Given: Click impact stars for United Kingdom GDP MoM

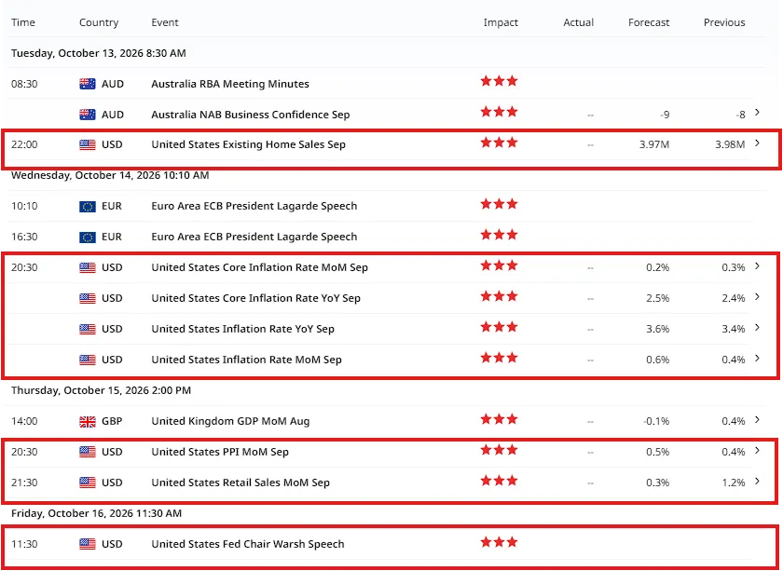Looking at the screenshot, I should point(499,419).
